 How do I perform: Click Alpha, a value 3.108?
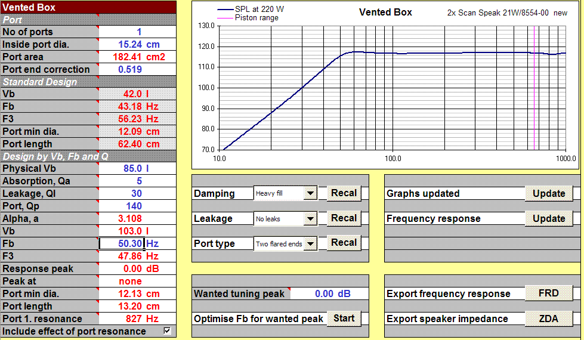(137, 218)
